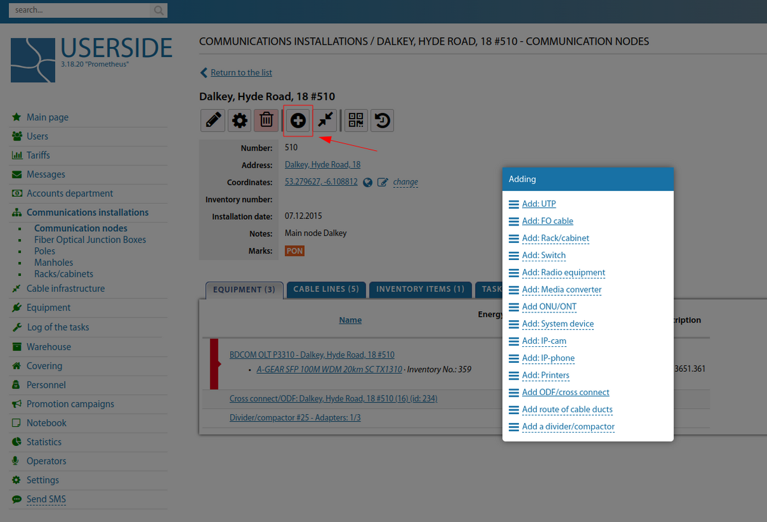Show the QR code for this node
The image size is (767, 522).
pos(355,120)
